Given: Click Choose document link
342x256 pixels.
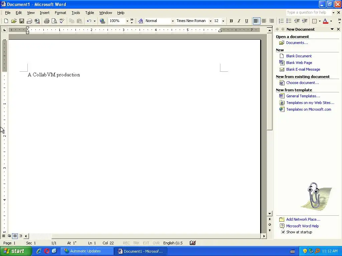Looking at the screenshot, I should pyautogui.click(x=303, y=83).
